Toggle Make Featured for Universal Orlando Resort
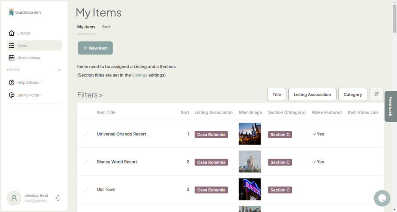 [x=318, y=134]
